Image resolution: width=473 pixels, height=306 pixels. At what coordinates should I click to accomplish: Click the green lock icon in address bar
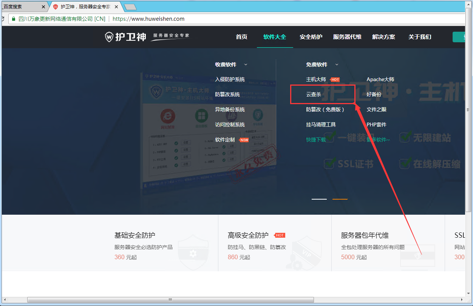(x=14, y=19)
